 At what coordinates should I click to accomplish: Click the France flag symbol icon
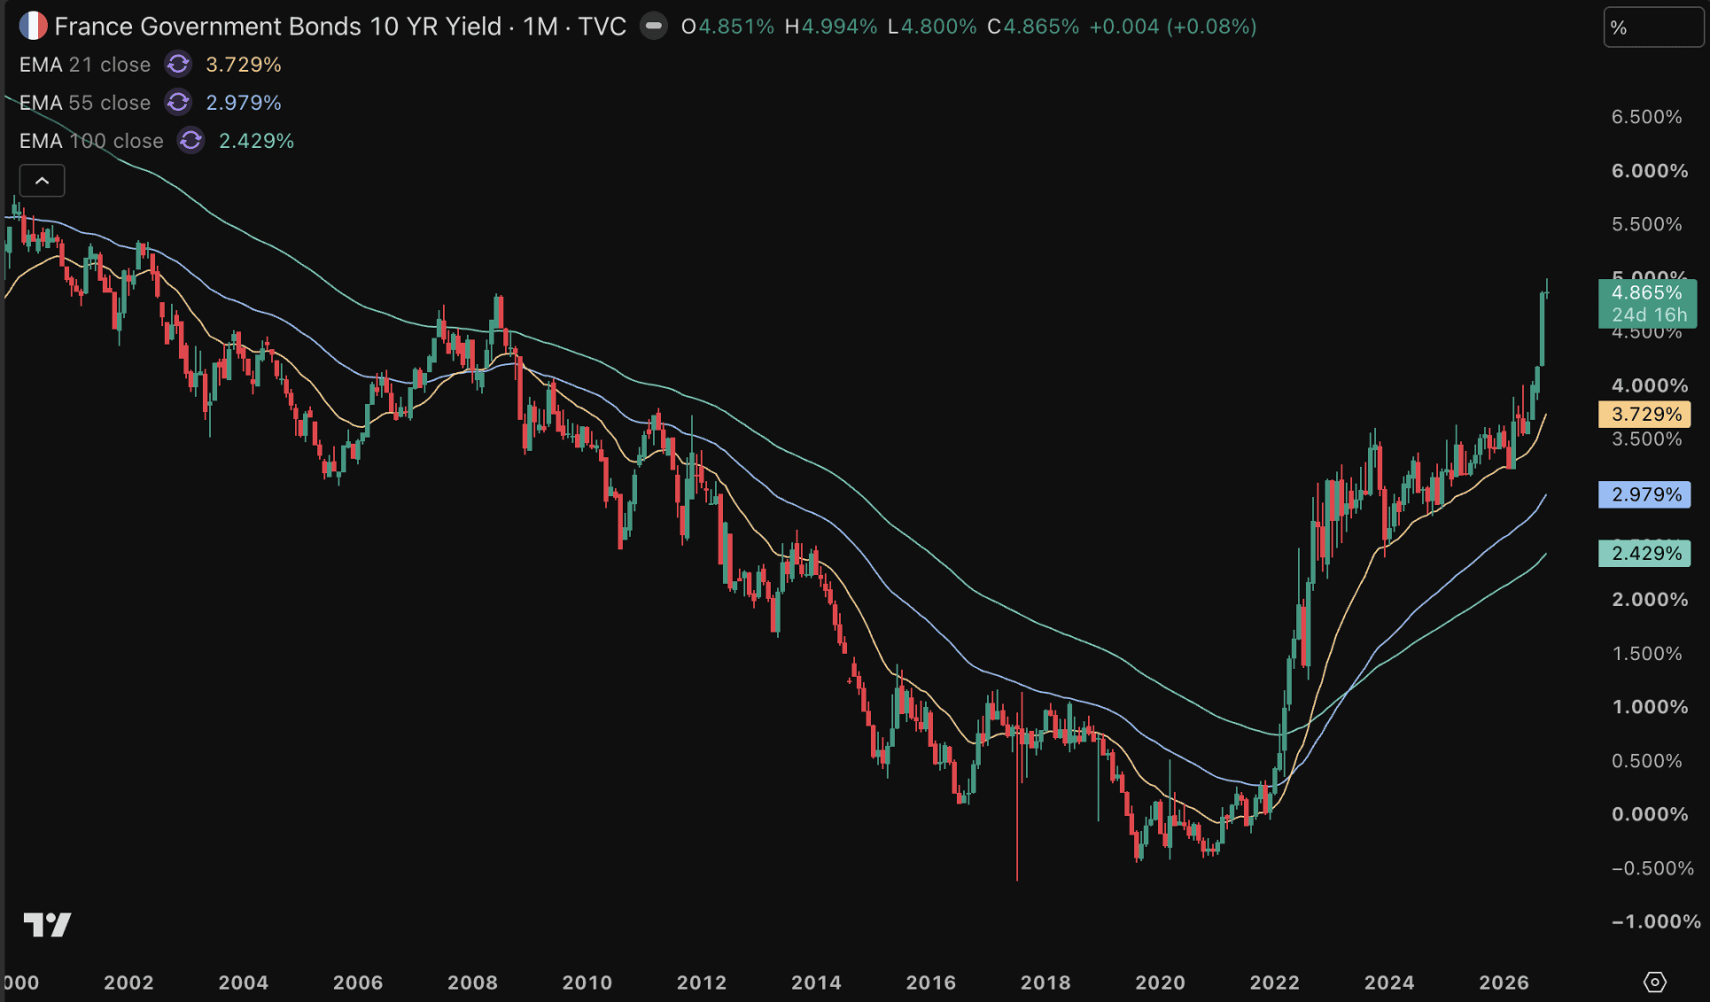point(33,27)
